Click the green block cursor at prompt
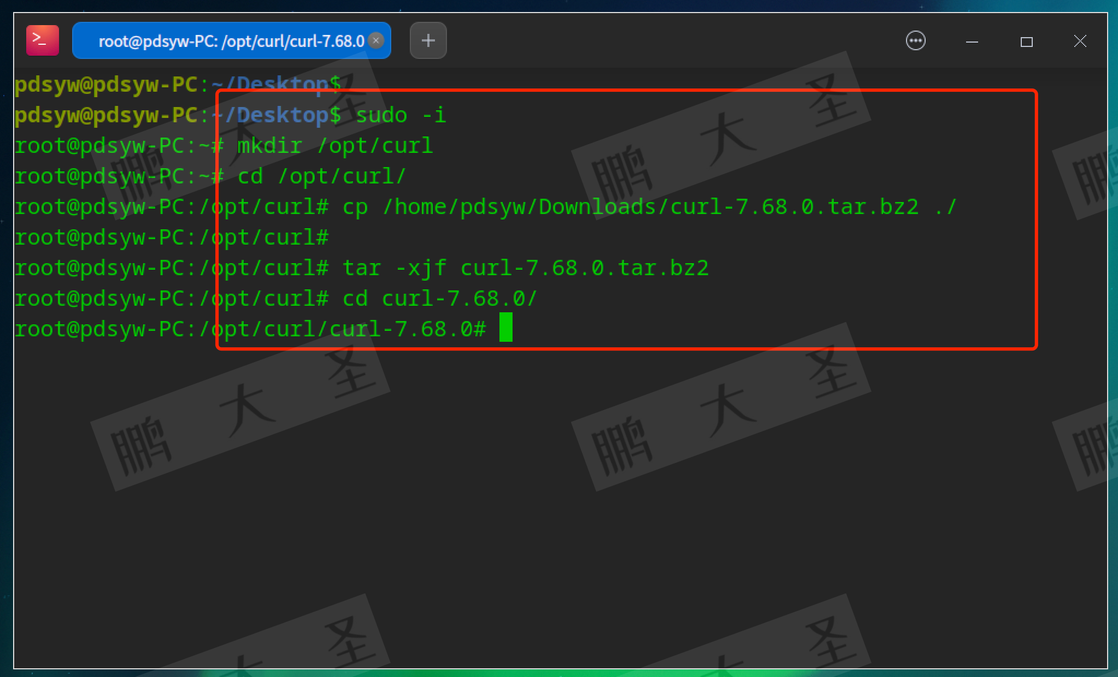Image resolution: width=1118 pixels, height=677 pixels. click(505, 328)
